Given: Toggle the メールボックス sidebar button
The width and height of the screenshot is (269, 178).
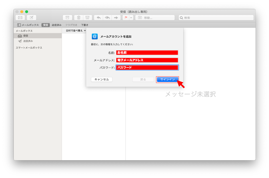Looking at the screenshot, I should click(28, 25).
